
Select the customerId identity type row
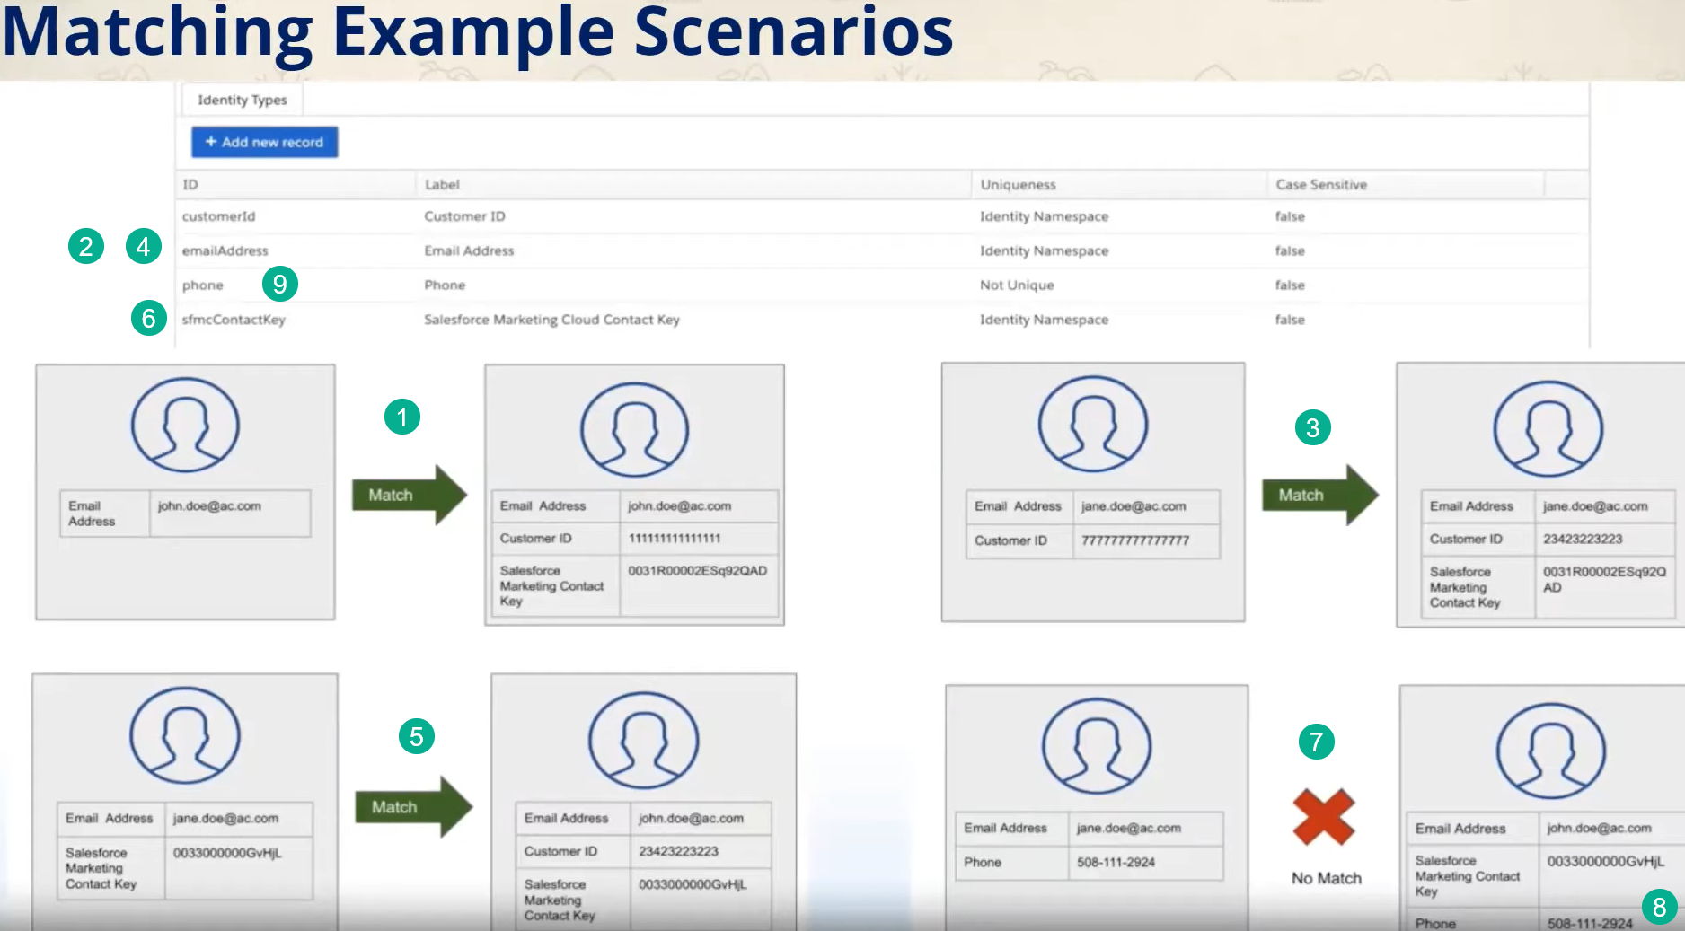pyautogui.click(x=216, y=216)
